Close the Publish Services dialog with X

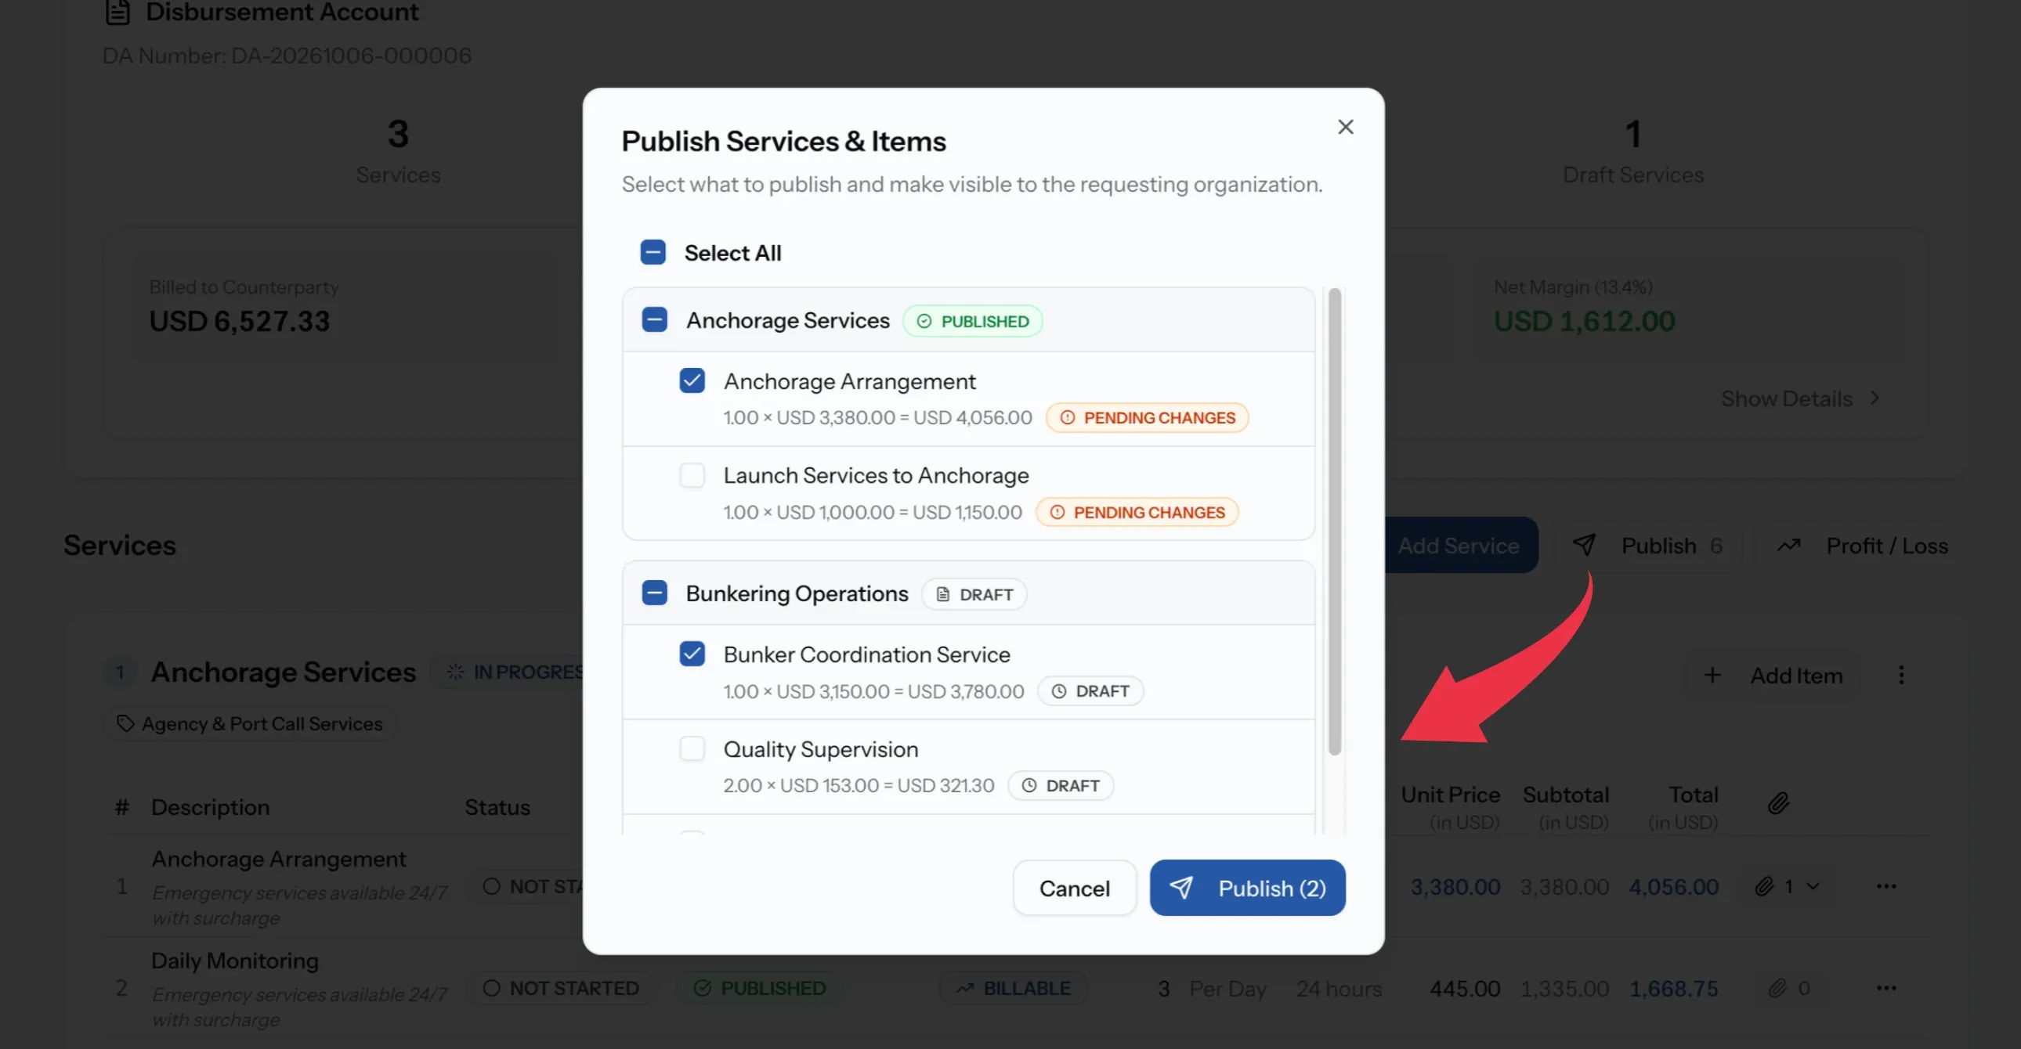coord(1346,127)
